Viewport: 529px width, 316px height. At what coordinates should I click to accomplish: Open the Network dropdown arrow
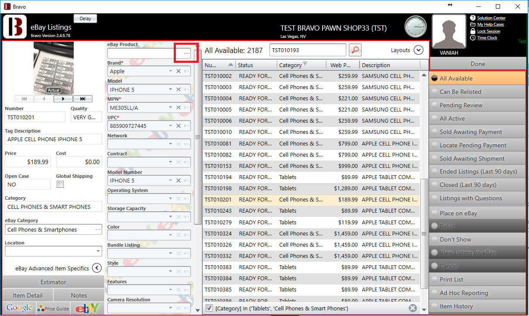[171, 144]
